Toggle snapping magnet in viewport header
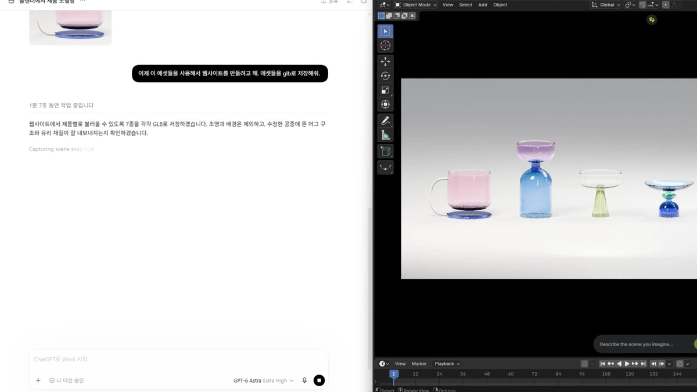The height and width of the screenshot is (392, 697). click(642, 5)
